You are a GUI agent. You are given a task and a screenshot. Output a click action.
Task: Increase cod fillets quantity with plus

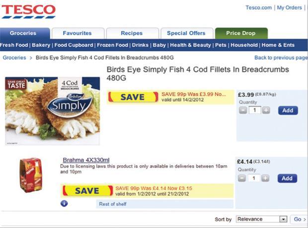click(266, 110)
